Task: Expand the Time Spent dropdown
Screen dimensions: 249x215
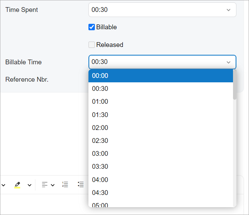Action: pyautogui.click(x=229, y=10)
